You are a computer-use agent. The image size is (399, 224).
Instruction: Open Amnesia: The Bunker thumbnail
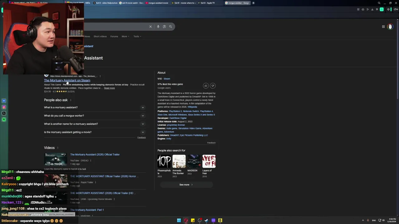(179, 161)
